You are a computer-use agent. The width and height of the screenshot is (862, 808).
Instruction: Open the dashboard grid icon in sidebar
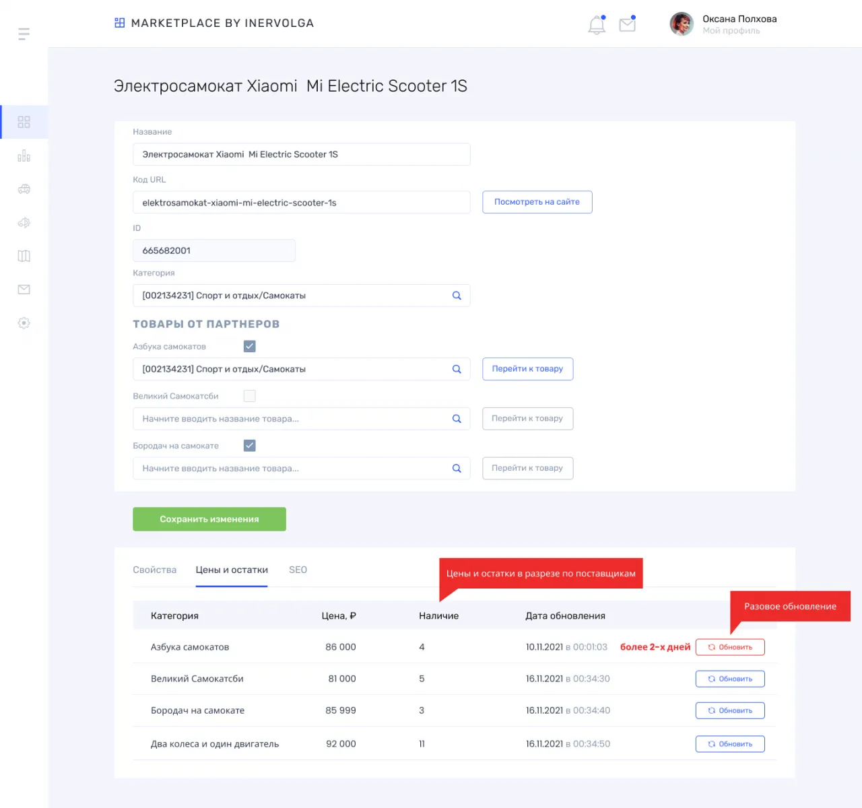(24, 122)
